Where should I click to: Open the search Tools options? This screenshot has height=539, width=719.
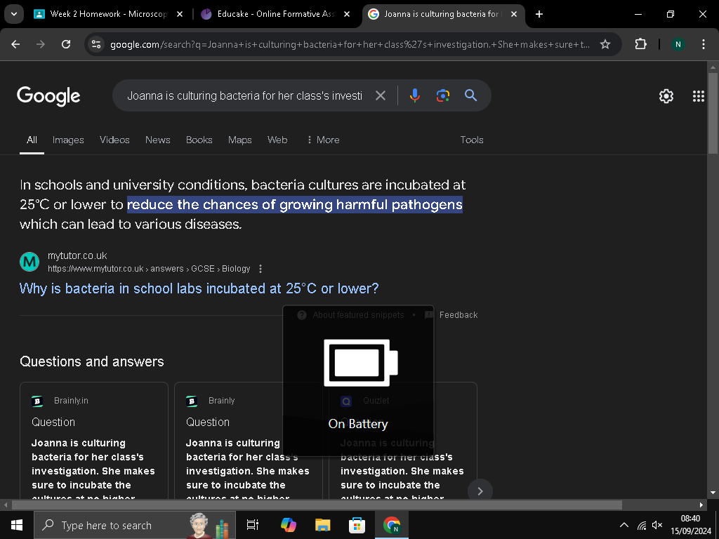[472, 140]
